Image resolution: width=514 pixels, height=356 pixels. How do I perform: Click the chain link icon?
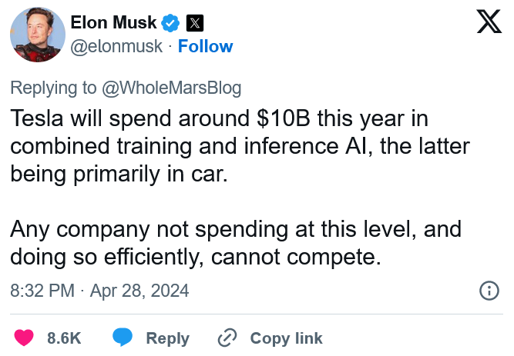[227, 338]
